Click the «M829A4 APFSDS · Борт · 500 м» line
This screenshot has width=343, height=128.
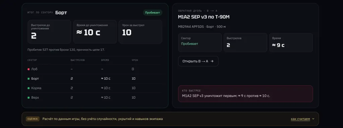click(202, 27)
